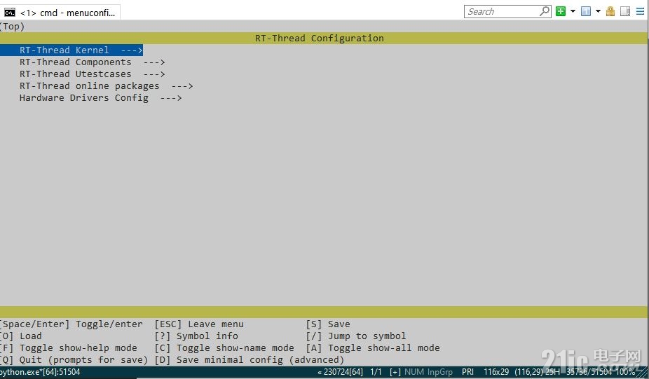Click the [+] status bar indicator

tap(395, 372)
